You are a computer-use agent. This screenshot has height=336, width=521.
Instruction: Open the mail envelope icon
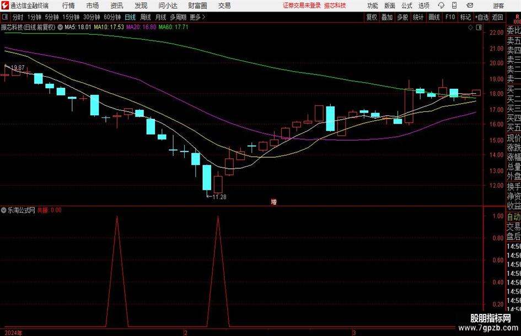pos(470,6)
